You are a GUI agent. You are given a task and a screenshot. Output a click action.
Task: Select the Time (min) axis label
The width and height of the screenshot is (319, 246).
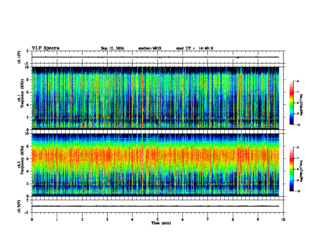pos(161,223)
